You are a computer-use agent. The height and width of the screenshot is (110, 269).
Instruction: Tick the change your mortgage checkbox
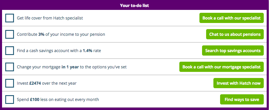9,67
